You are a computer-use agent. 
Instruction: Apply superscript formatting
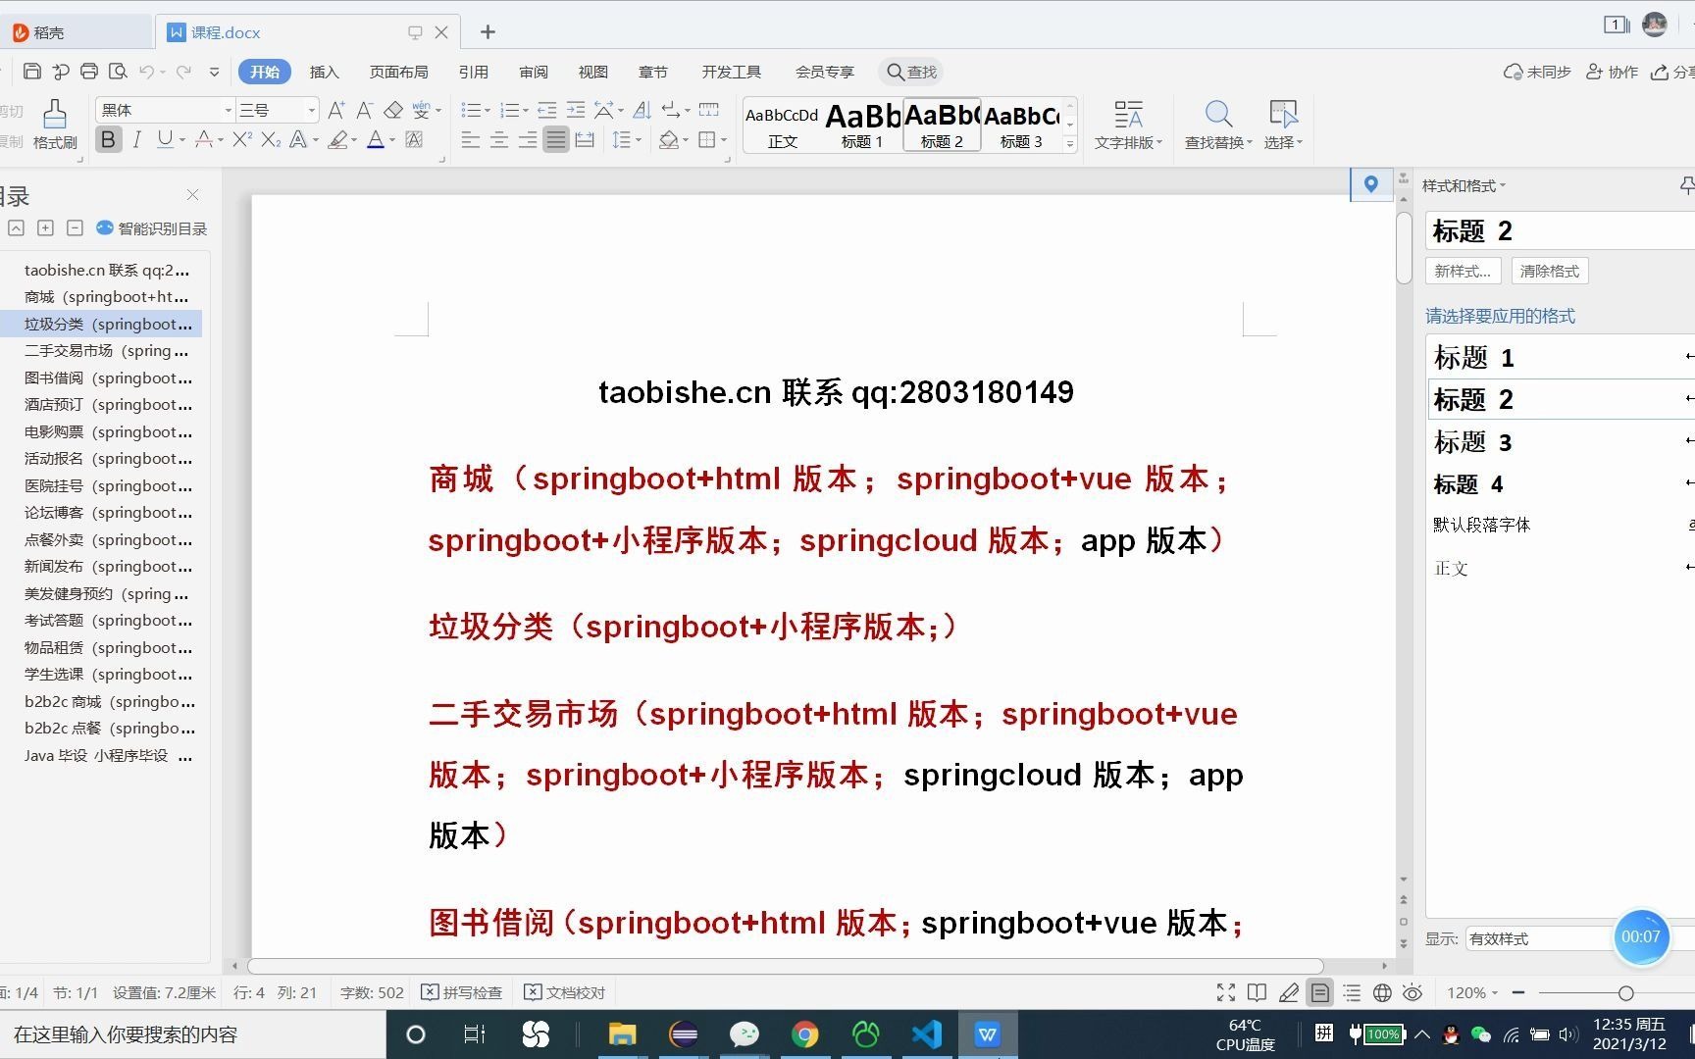point(241,139)
